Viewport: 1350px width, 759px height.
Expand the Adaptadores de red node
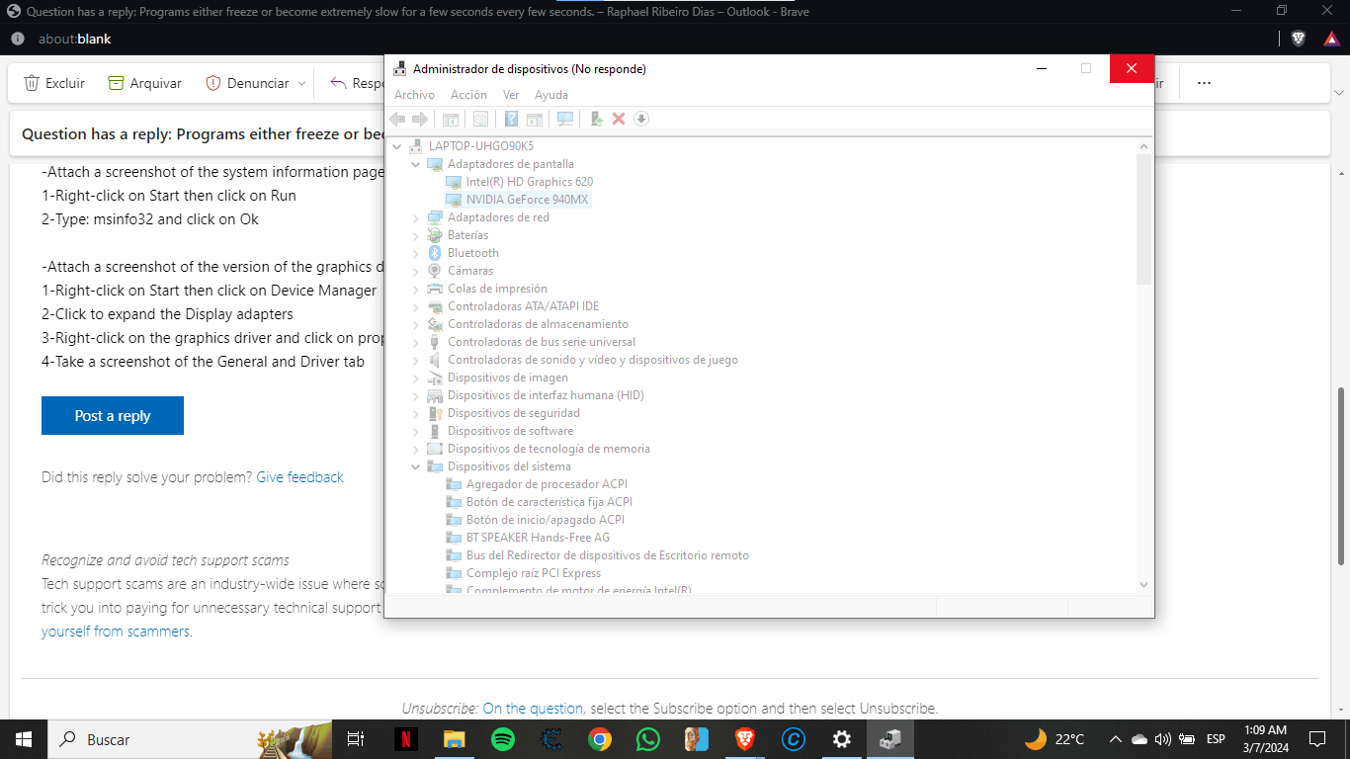point(416,217)
